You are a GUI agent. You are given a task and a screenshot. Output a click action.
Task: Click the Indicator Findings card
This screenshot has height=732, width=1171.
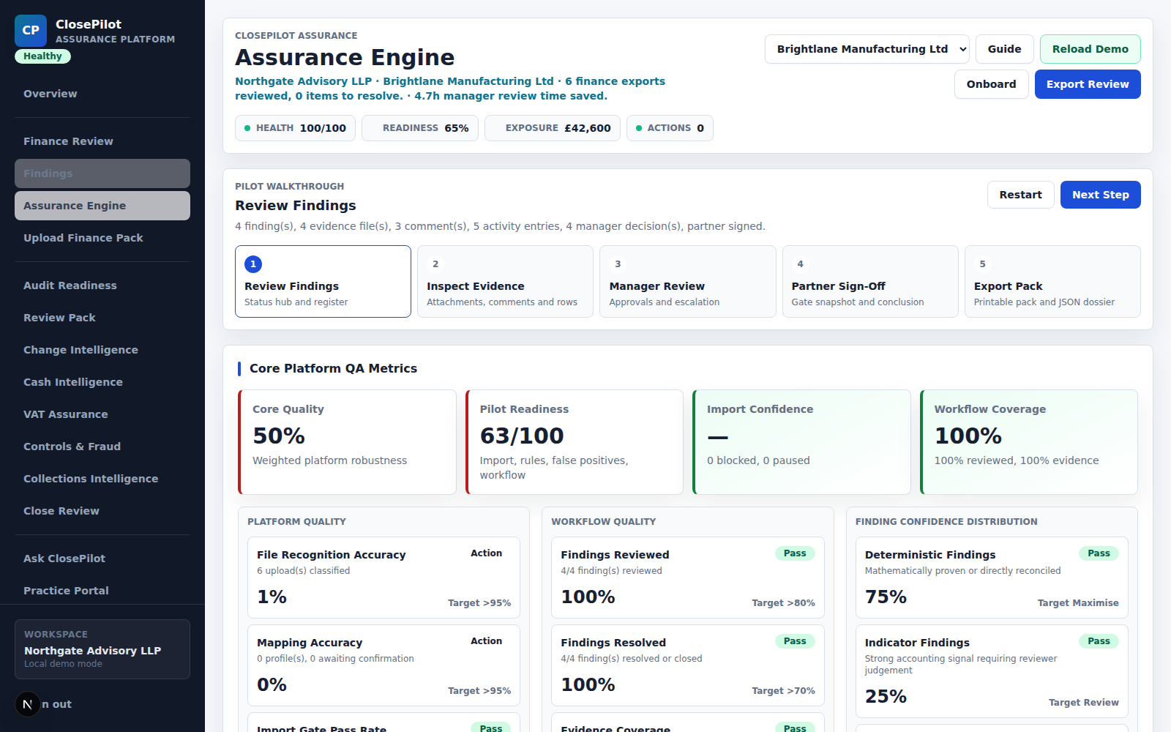click(x=992, y=671)
